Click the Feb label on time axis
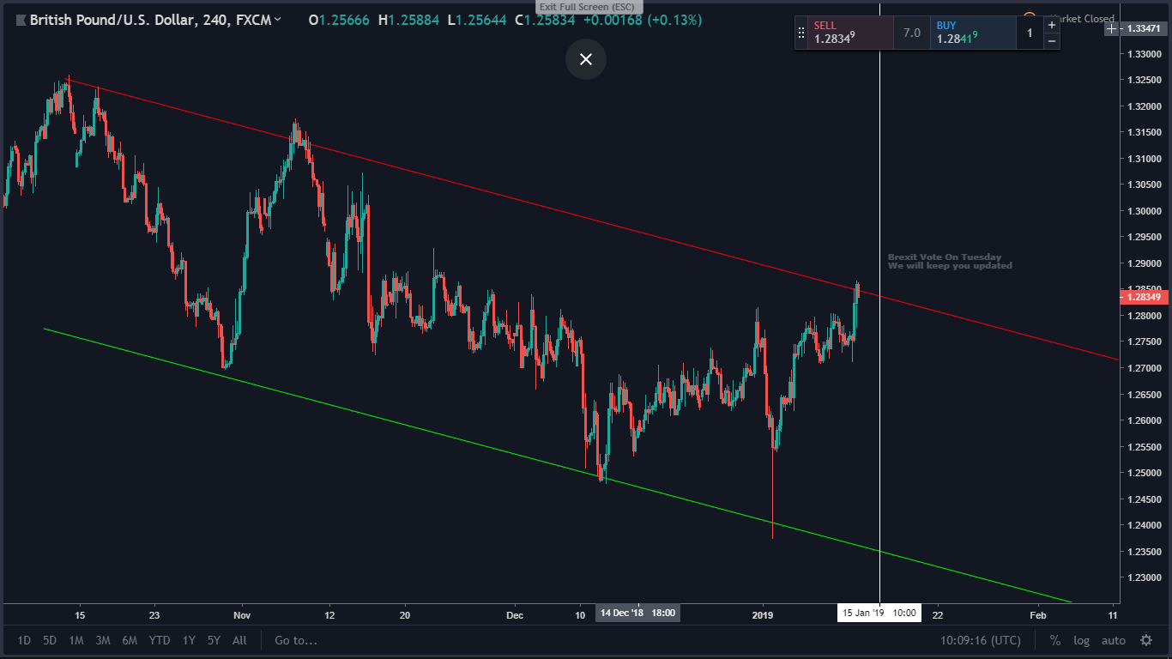The image size is (1172, 659). pos(1037,614)
